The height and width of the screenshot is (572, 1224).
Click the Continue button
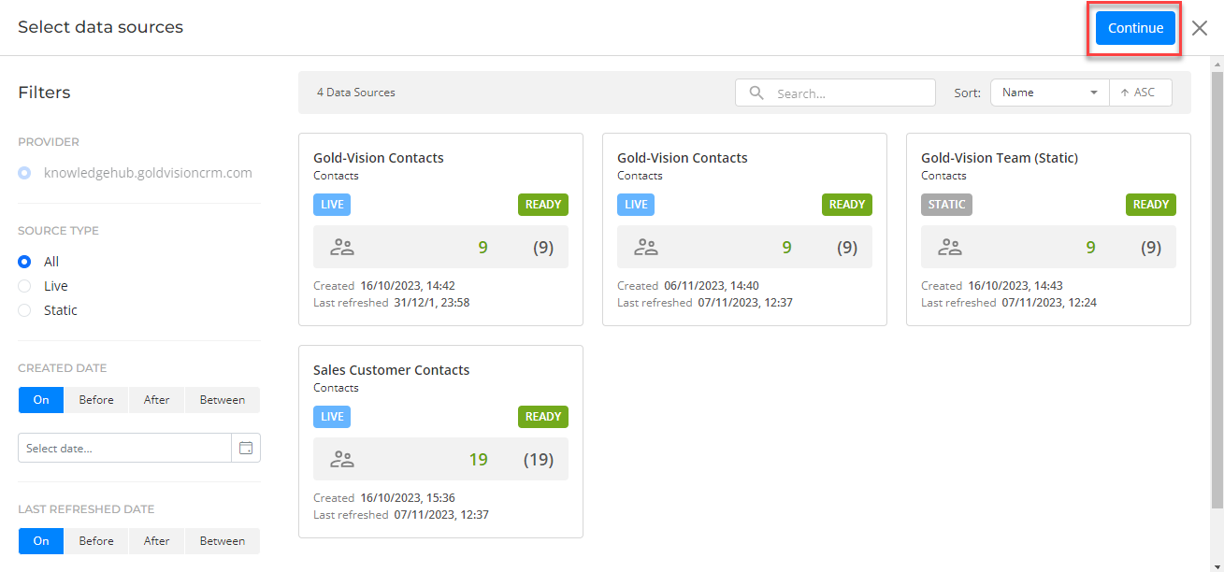click(x=1135, y=28)
